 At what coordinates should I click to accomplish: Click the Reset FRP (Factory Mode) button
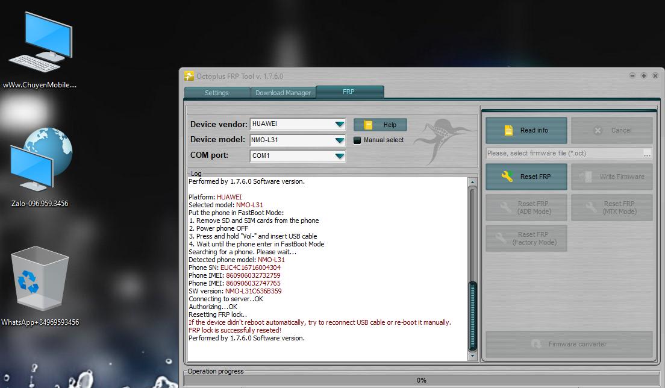pos(526,239)
